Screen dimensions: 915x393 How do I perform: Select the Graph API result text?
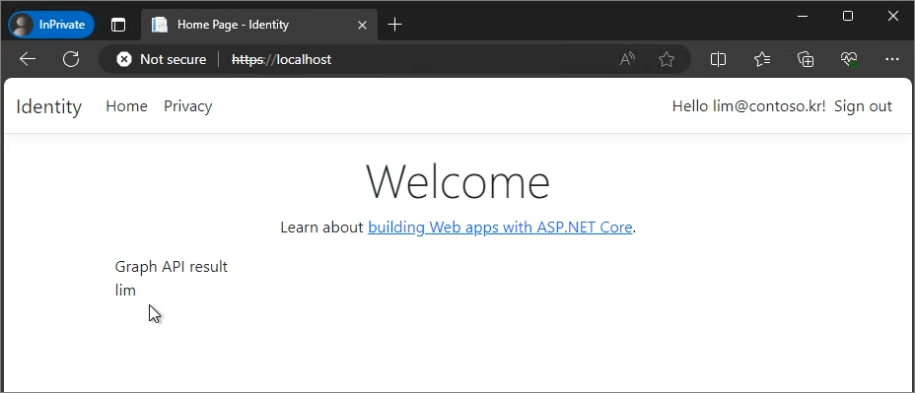171,267
